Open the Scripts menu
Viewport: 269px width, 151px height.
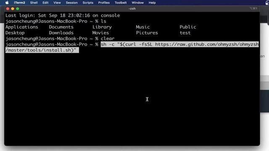click(88, 3)
